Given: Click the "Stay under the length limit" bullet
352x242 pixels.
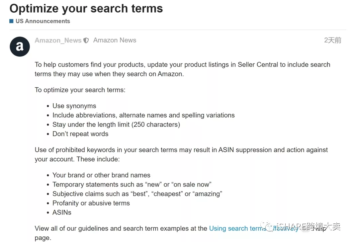Looking at the screenshot, I should tap(116, 124).
